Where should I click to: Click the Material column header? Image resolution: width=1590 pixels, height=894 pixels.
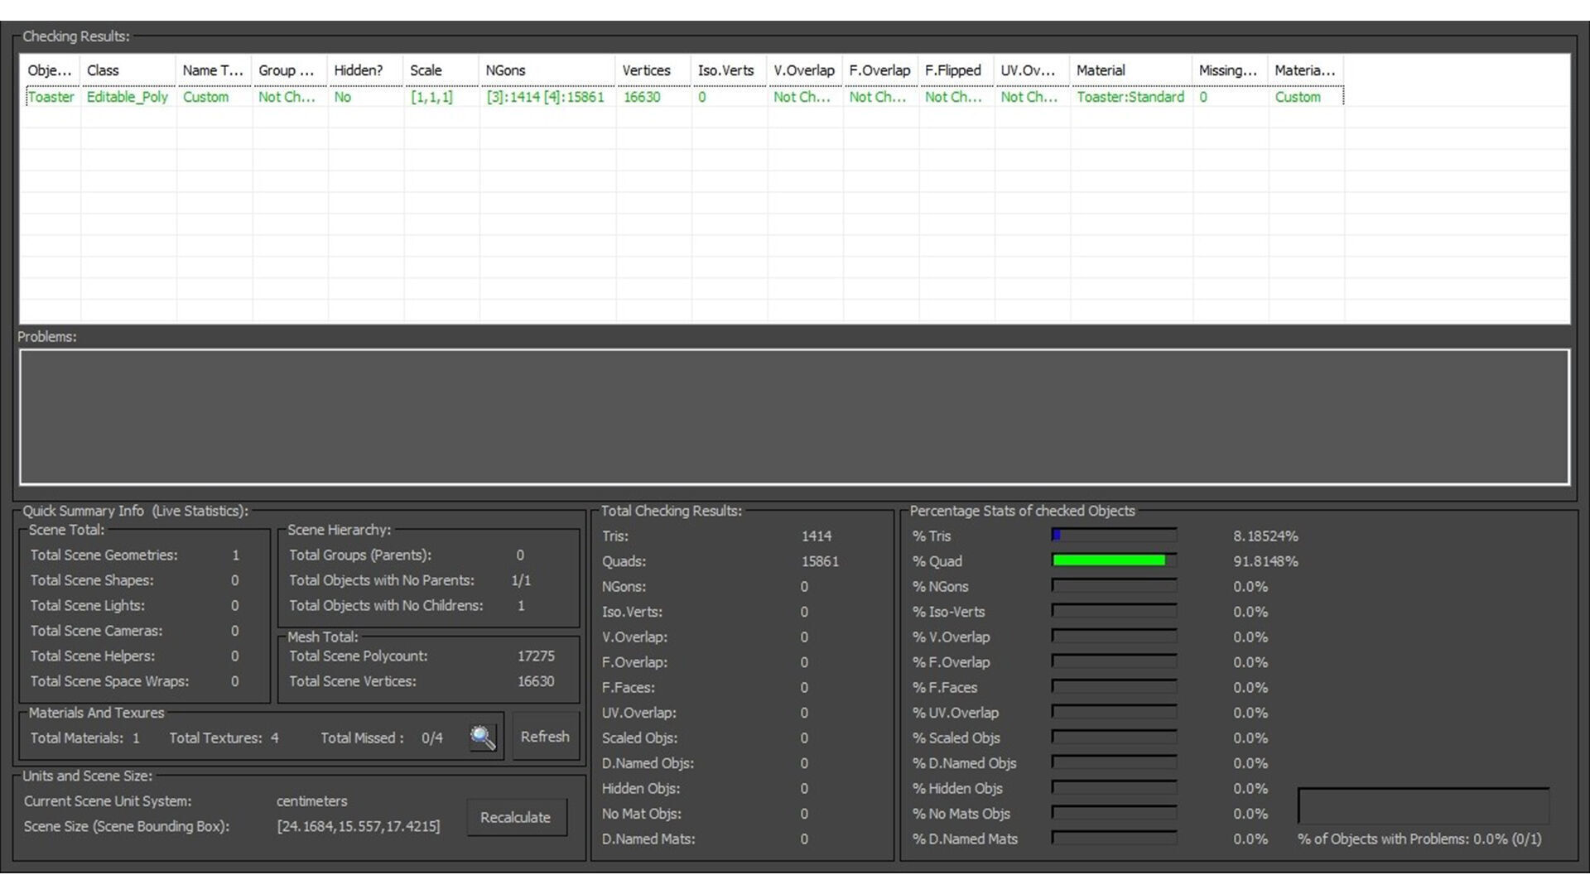[x=1130, y=70]
